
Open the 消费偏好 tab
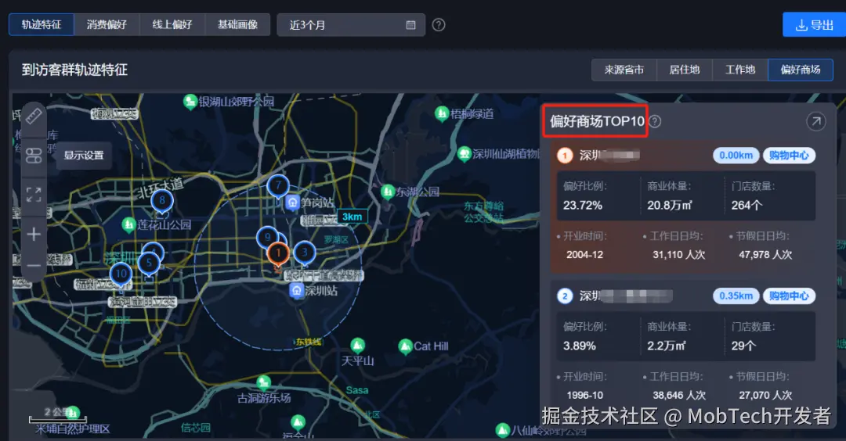tap(107, 25)
